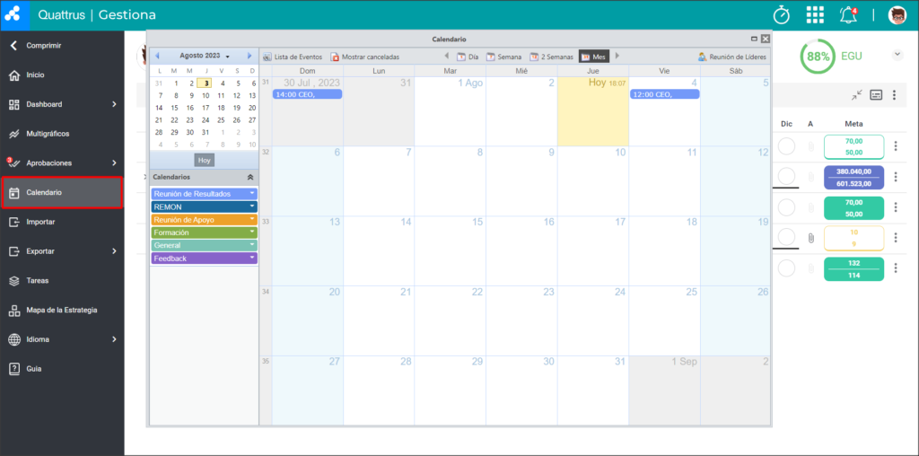Click the 88% EGU progress ring
919x456 pixels.
click(x=818, y=57)
